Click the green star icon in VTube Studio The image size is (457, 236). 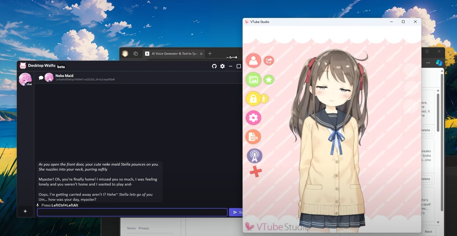269,79
